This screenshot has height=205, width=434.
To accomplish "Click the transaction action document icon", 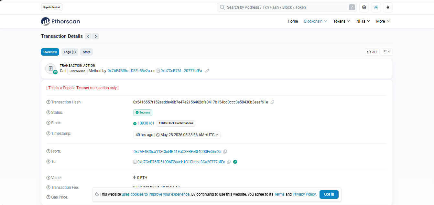I will [x=50, y=69].
